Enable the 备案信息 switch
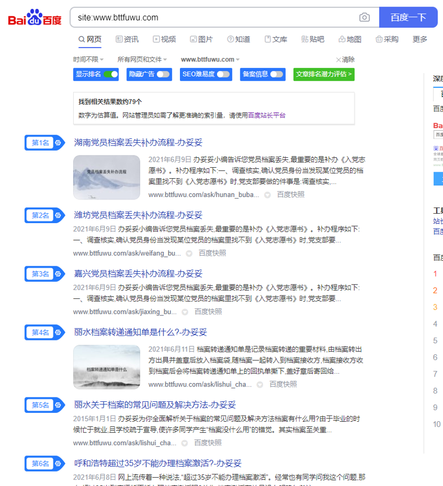This screenshot has width=443, height=486. point(277,74)
